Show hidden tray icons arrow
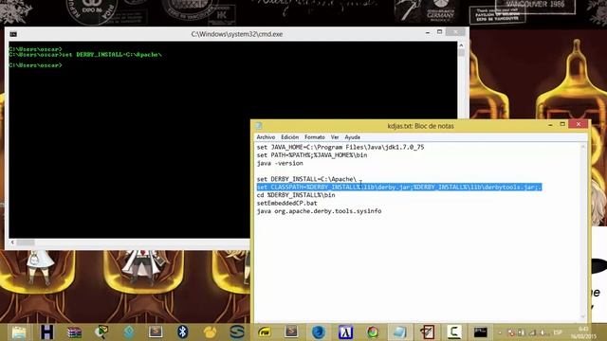Screen dimensions: 607x341 (500, 332)
